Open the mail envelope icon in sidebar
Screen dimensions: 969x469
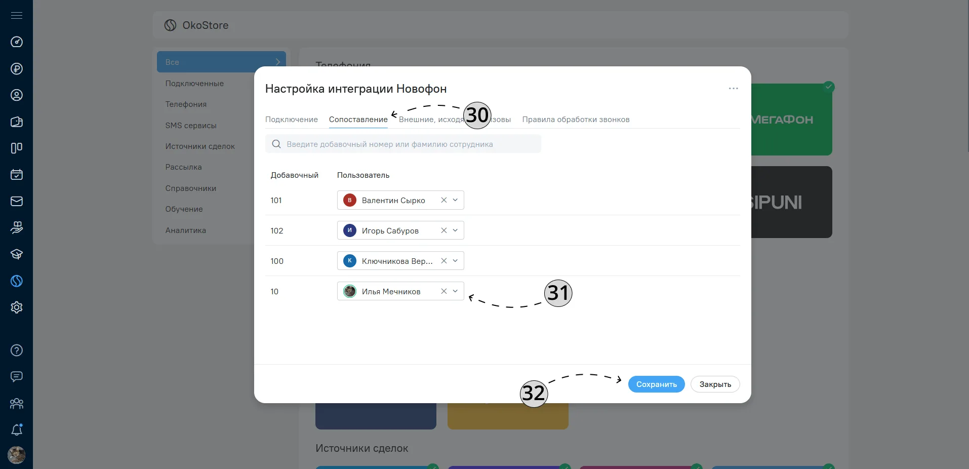[x=17, y=201]
